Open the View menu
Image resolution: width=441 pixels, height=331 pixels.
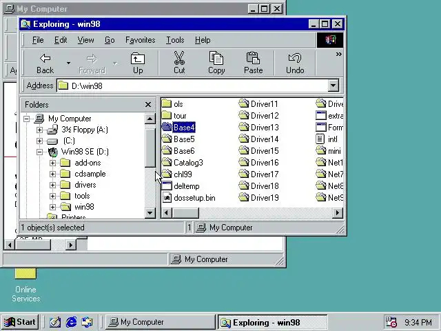[85, 40]
